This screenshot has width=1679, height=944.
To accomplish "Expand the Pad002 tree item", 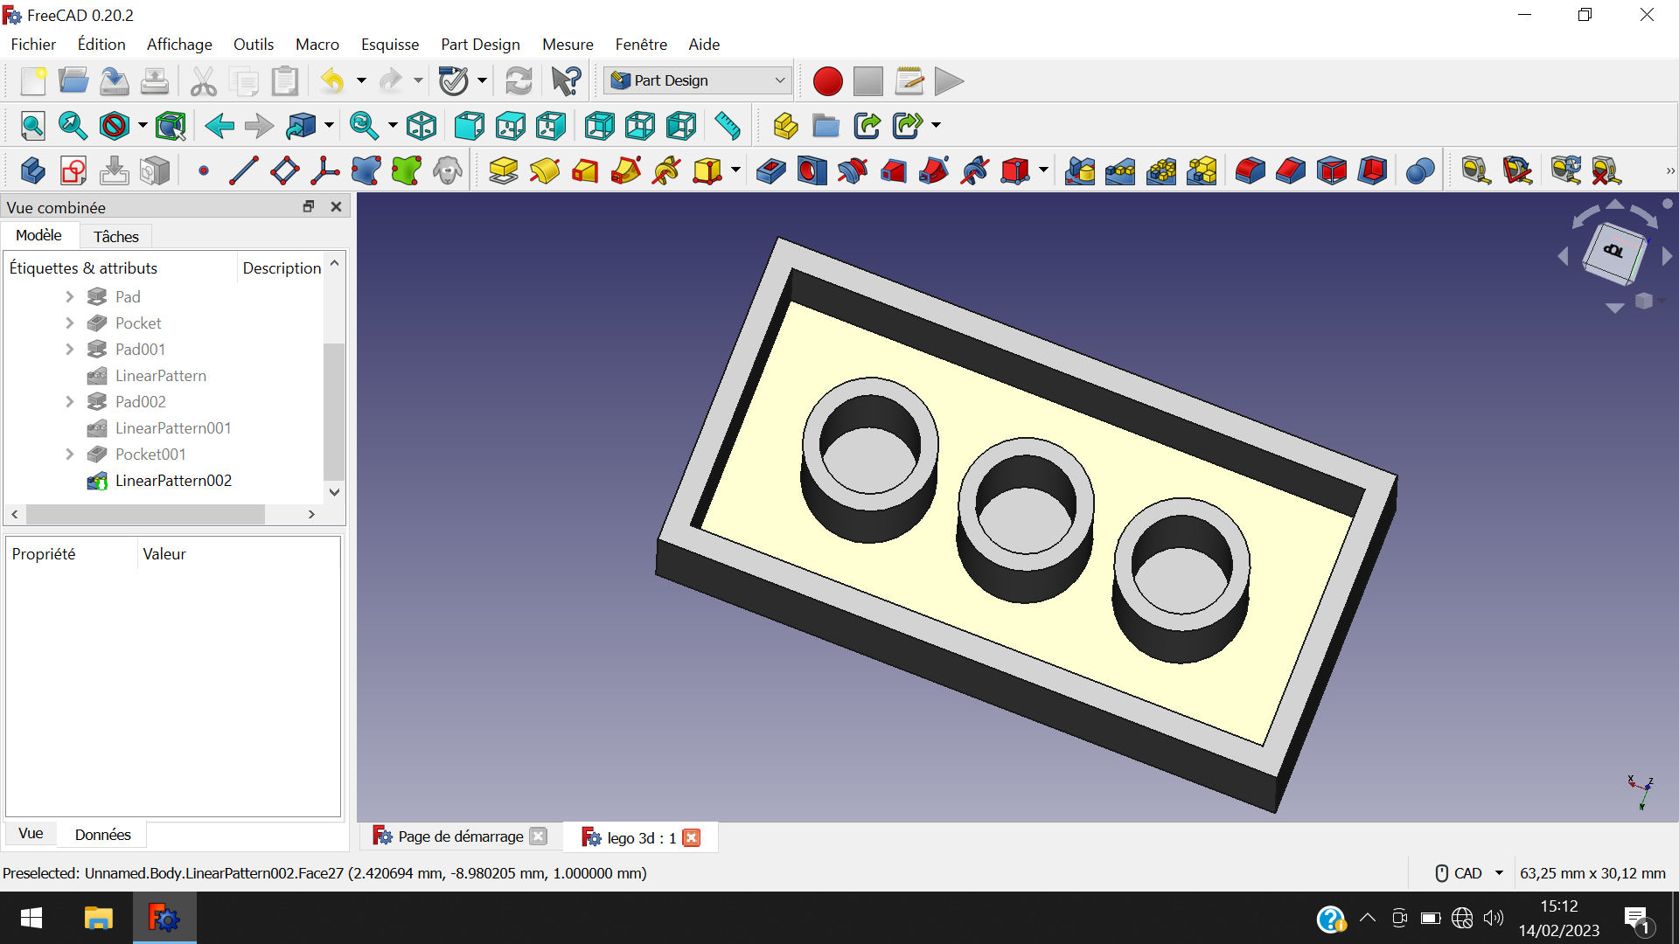I will pyautogui.click(x=70, y=402).
